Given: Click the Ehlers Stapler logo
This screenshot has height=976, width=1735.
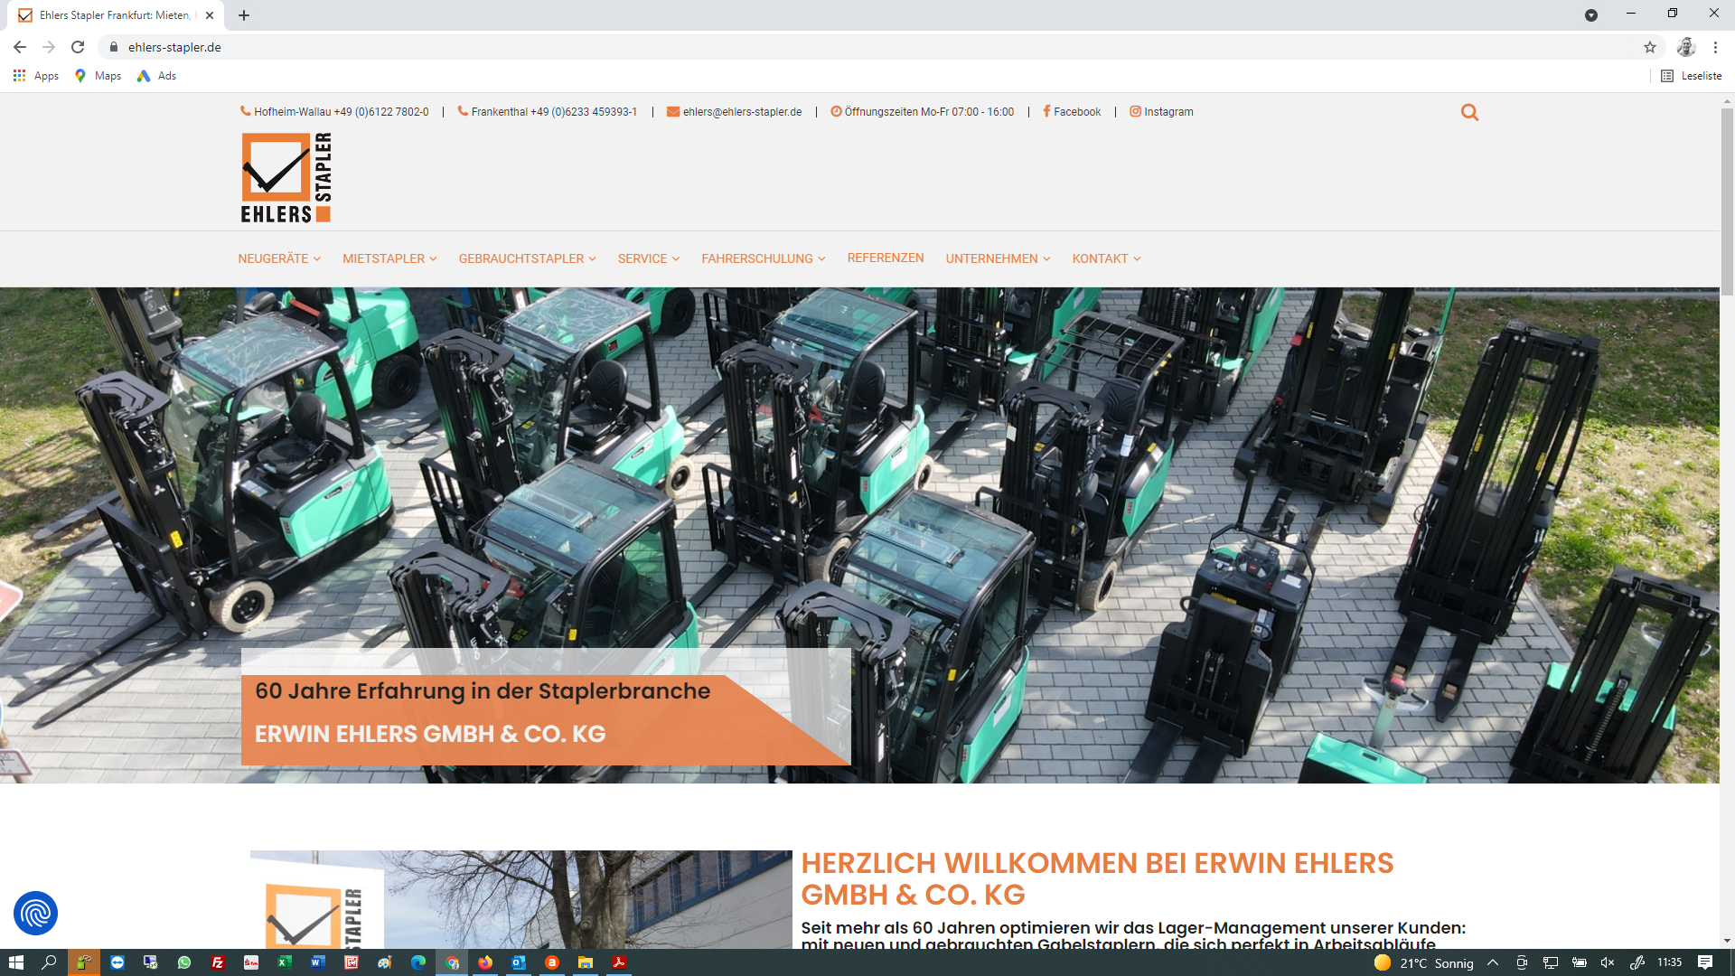Looking at the screenshot, I should point(286,177).
